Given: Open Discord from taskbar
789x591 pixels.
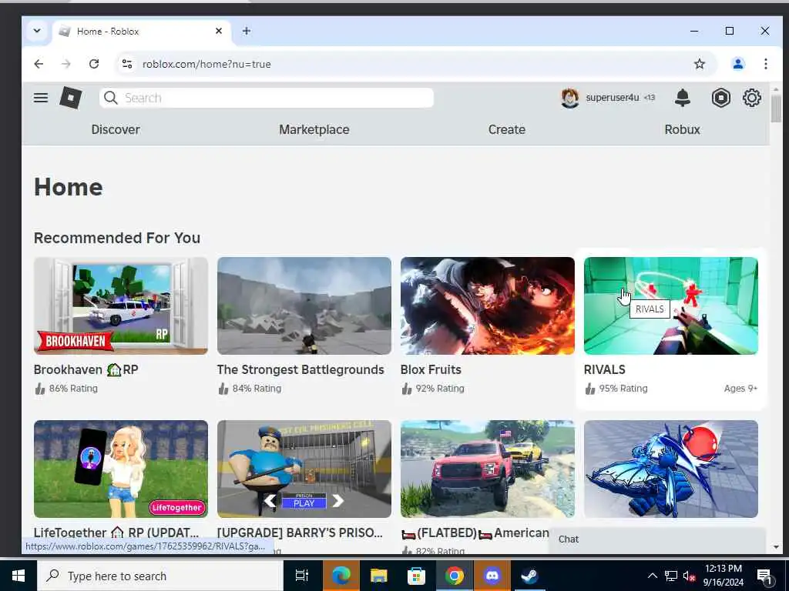Looking at the screenshot, I should (x=492, y=576).
